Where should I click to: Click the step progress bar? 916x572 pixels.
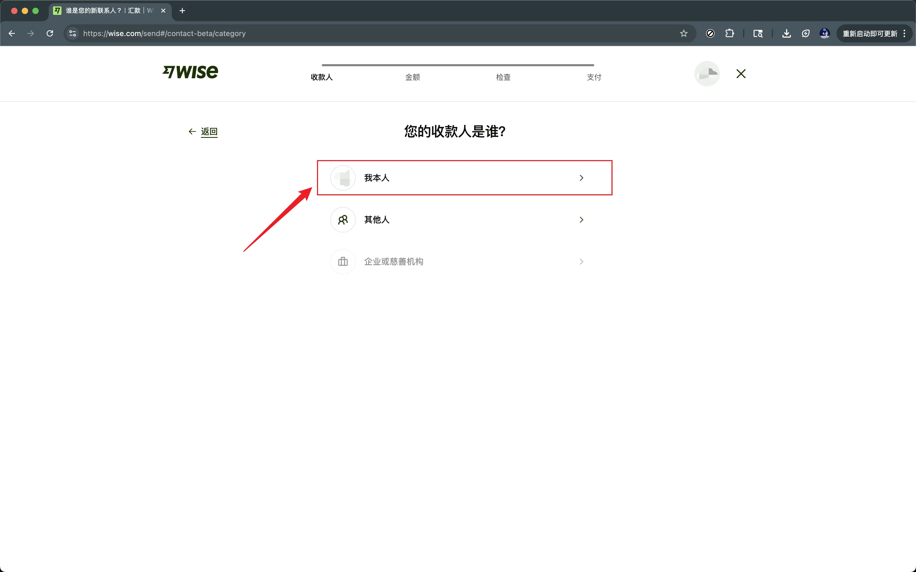458,65
